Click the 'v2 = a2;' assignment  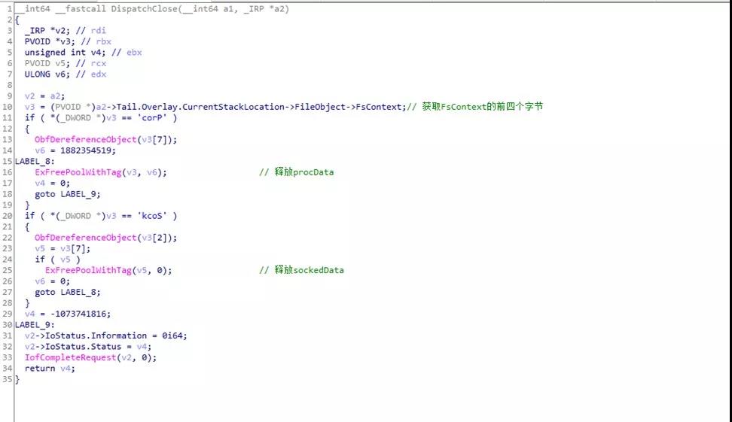click(x=45, y=96)
